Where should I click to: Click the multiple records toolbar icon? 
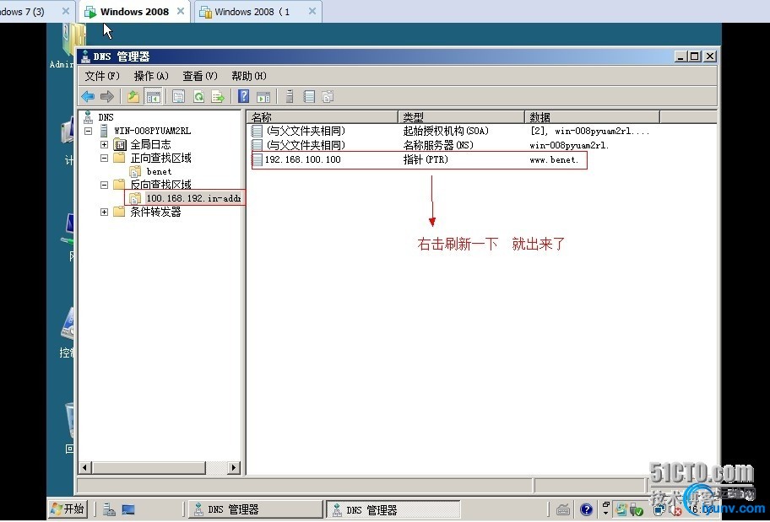[x=328, y=96]
